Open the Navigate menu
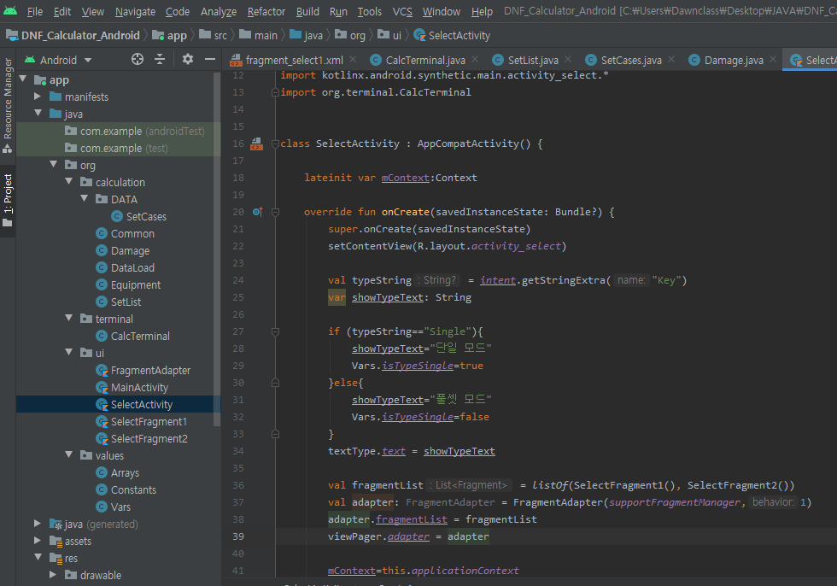Screen dimensions: 837x586 coord(135,11)
